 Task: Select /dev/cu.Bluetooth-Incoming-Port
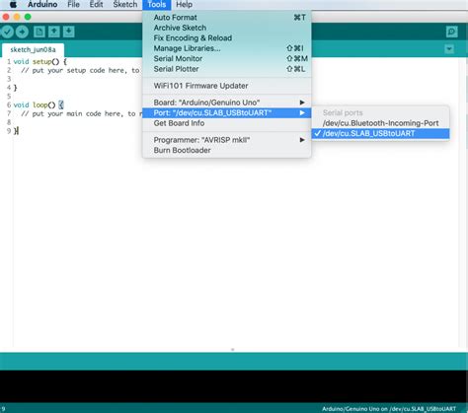coord(380,123)
